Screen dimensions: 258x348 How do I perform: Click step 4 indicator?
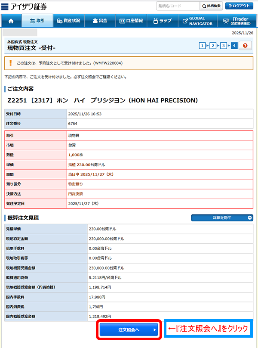pos(234,46)
